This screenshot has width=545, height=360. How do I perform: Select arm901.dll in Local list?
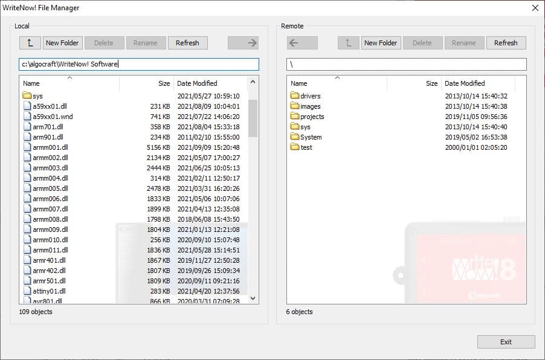[x=48, y=137]
